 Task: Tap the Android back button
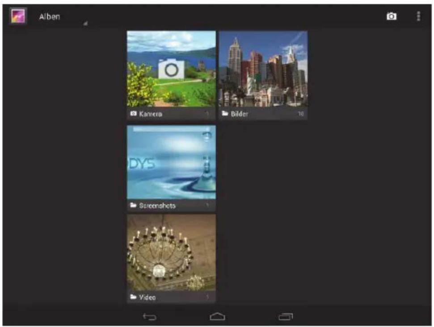(149, 316)
